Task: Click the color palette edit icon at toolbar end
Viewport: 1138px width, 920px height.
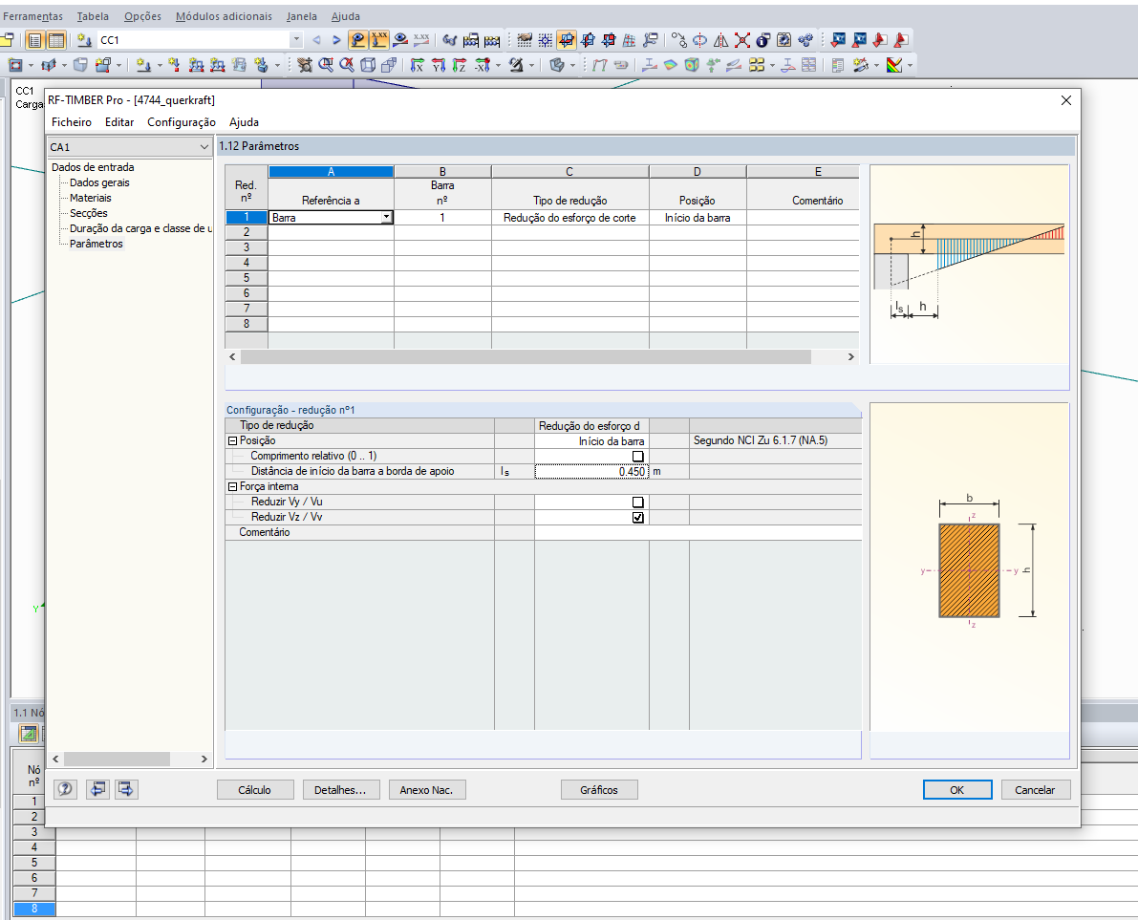Action: 894,65
